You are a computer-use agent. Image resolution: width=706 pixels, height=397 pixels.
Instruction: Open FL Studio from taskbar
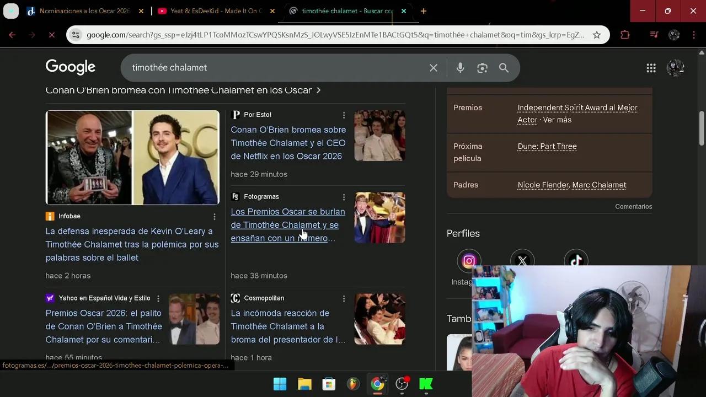tap(353, 384)
